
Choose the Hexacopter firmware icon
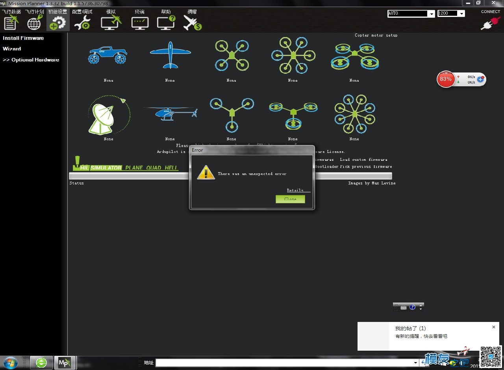(x=293, y=55)
